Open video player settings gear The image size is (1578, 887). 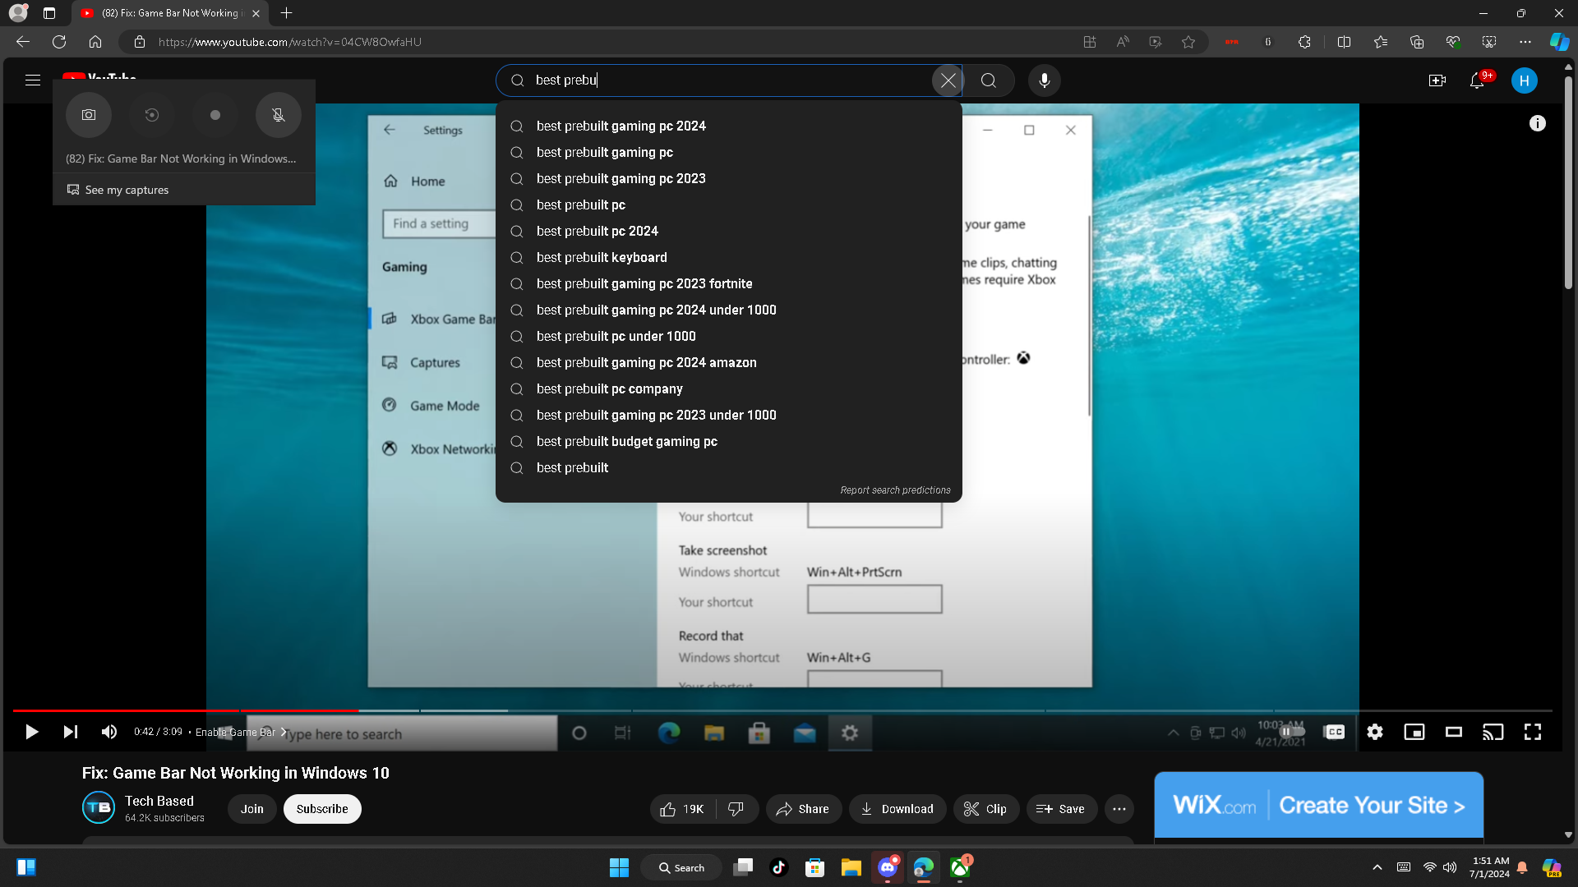click(x=1375, y=732)
